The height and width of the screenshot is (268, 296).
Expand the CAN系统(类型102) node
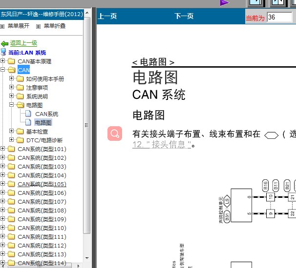point(2,157)
